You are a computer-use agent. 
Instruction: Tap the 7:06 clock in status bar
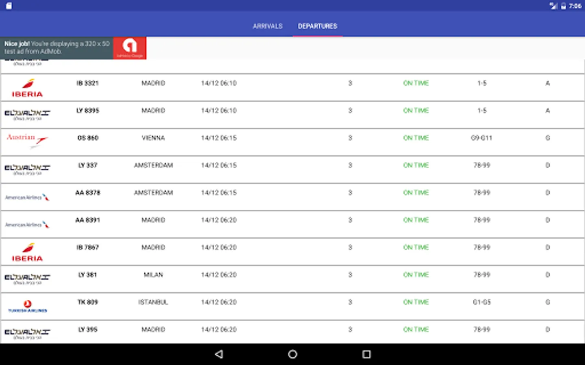[x=575, y=6]
